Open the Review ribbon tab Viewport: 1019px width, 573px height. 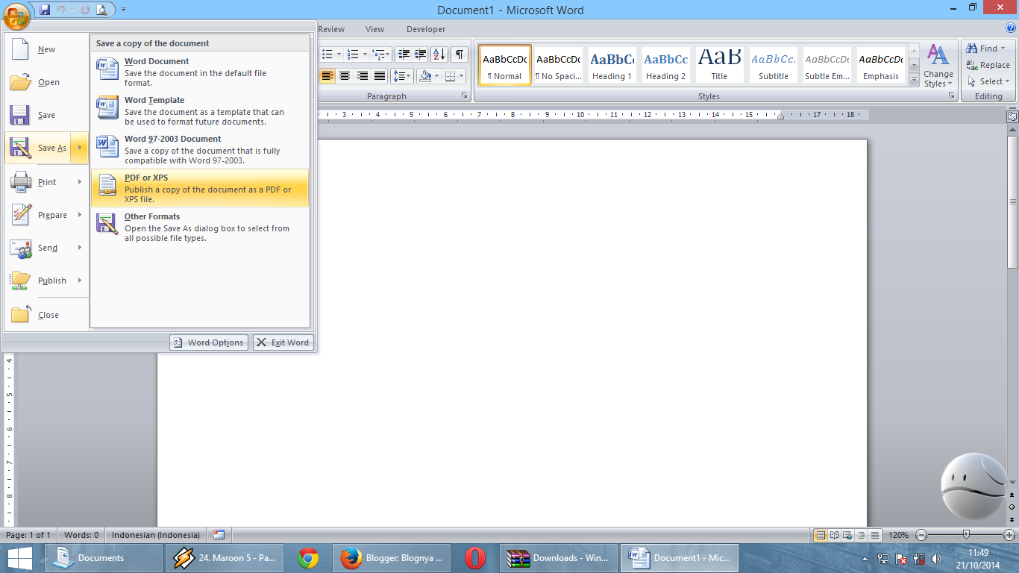point(331,29)
